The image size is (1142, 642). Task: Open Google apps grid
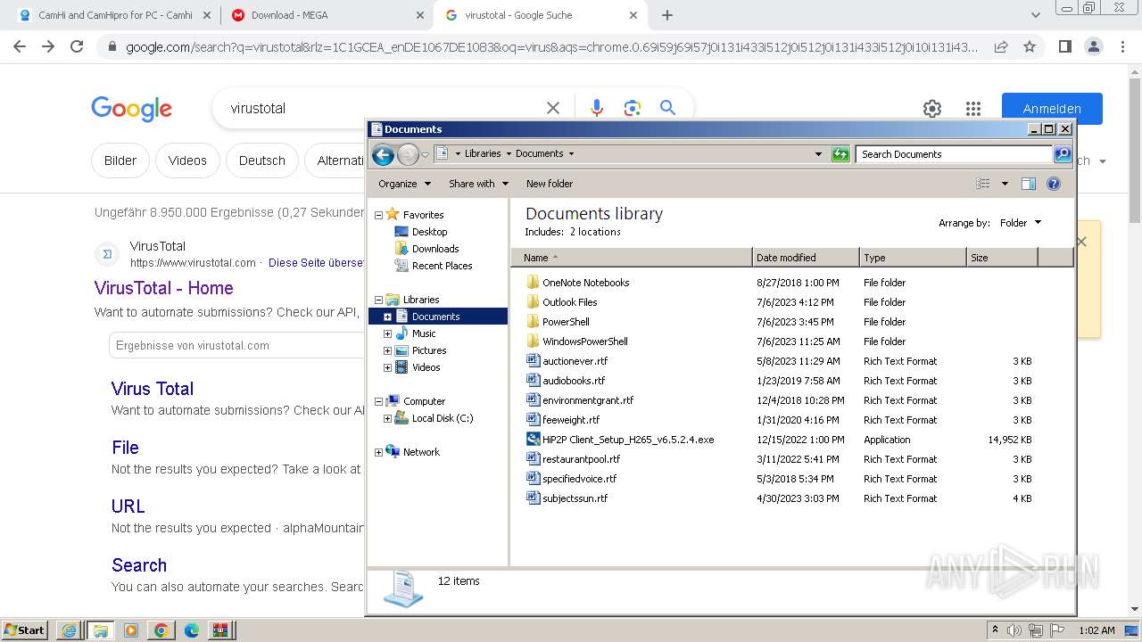(x=973, y=109)
